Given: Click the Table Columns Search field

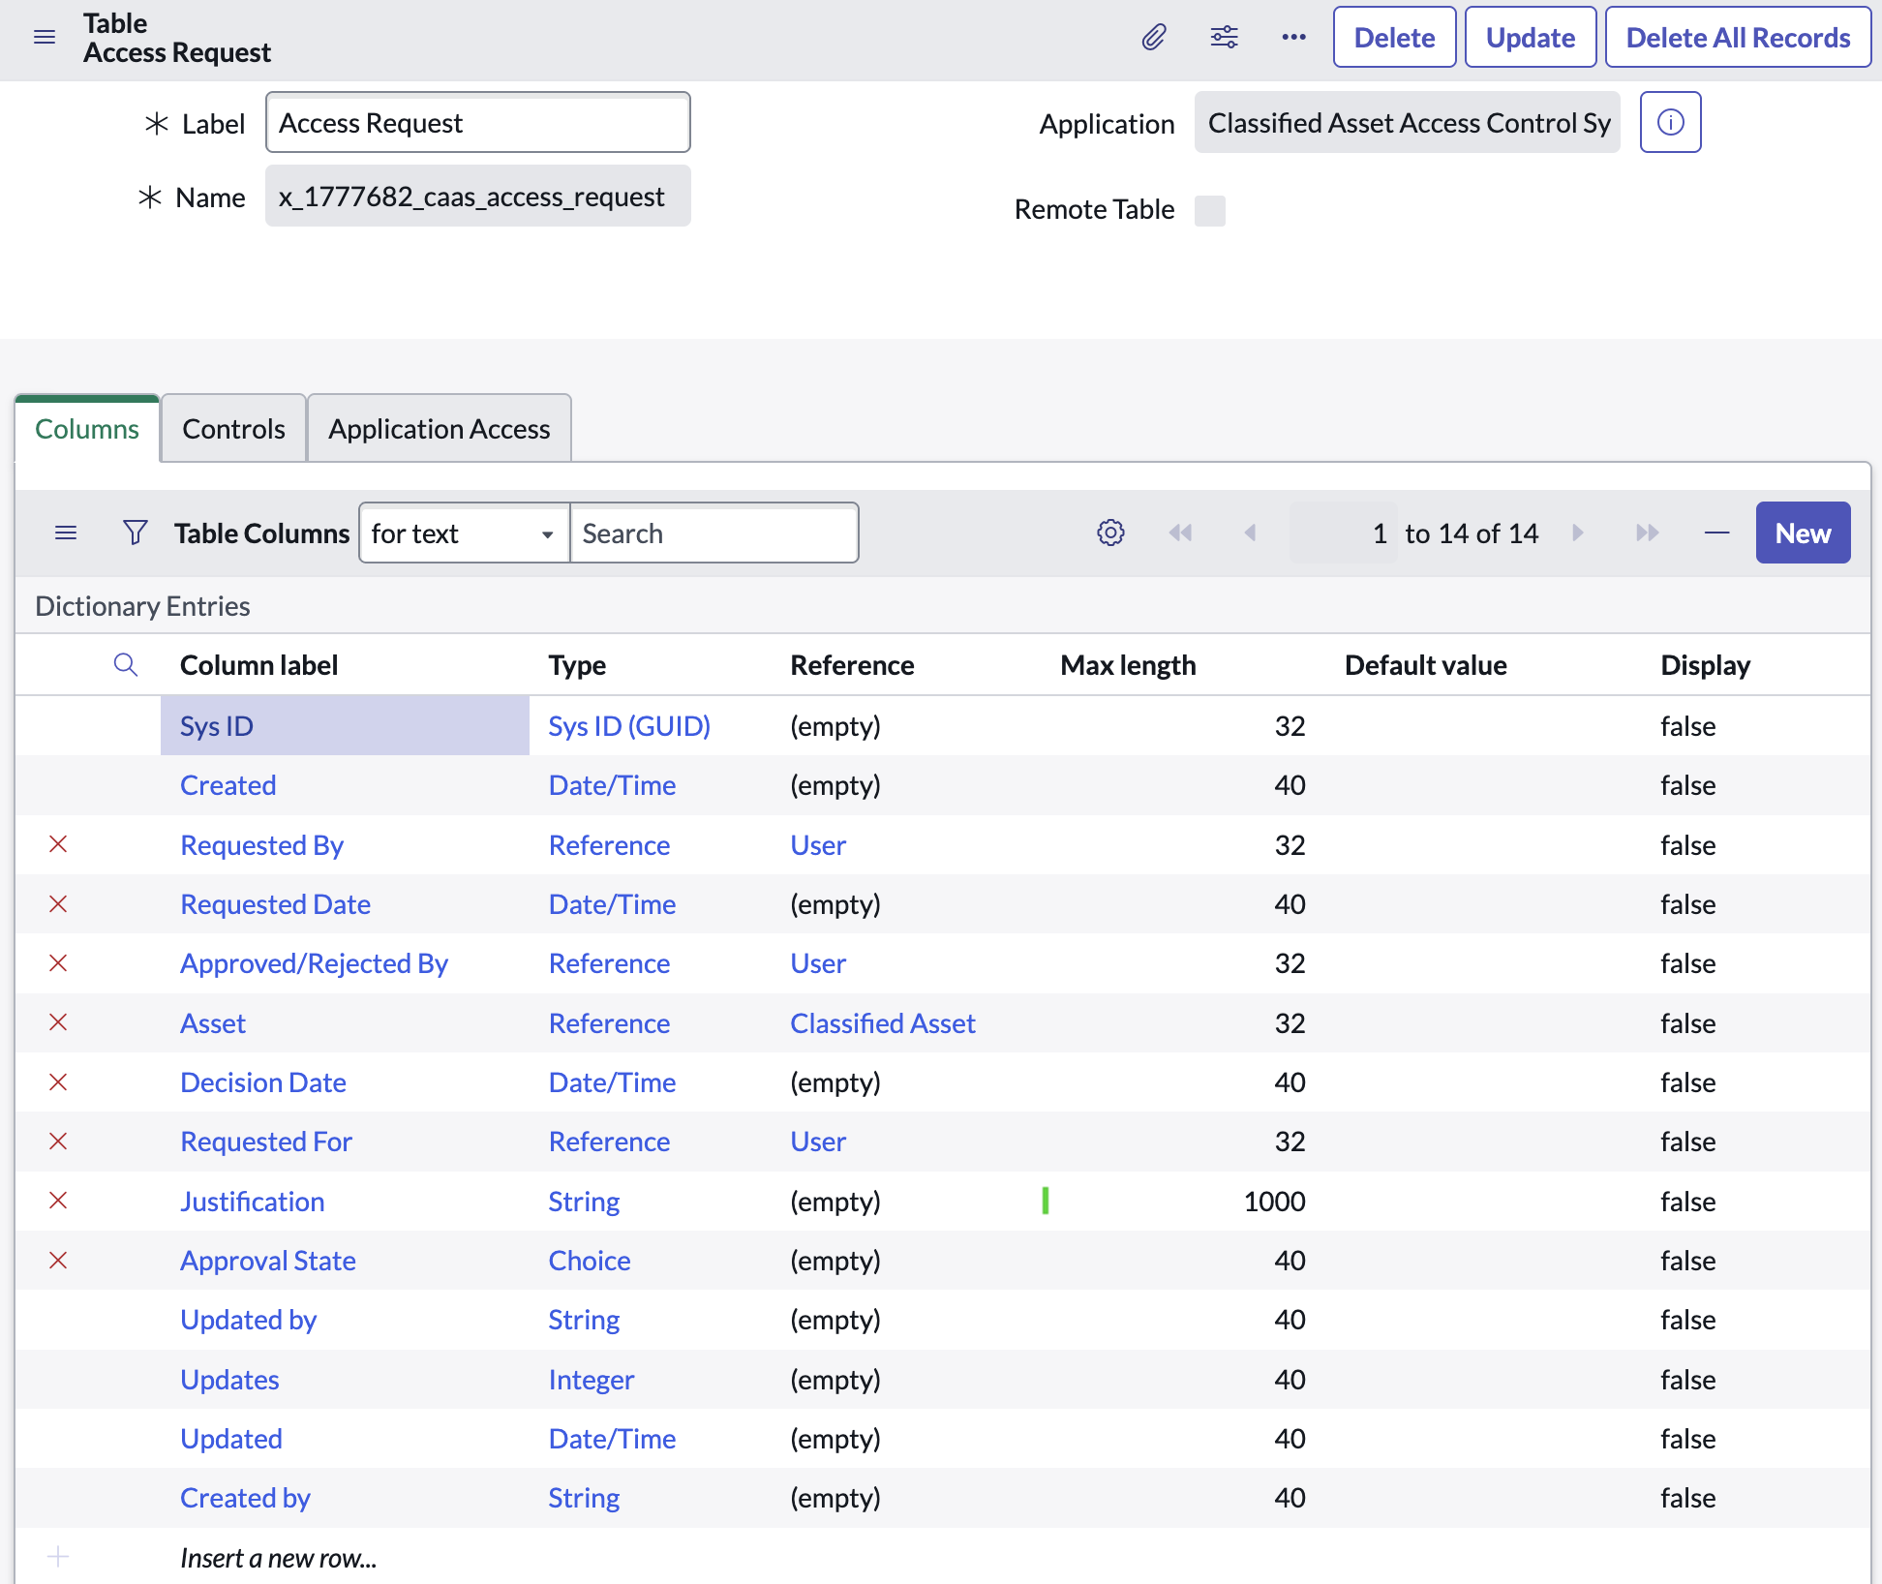Looking at the screenshot, I should (x=713, y=533).
